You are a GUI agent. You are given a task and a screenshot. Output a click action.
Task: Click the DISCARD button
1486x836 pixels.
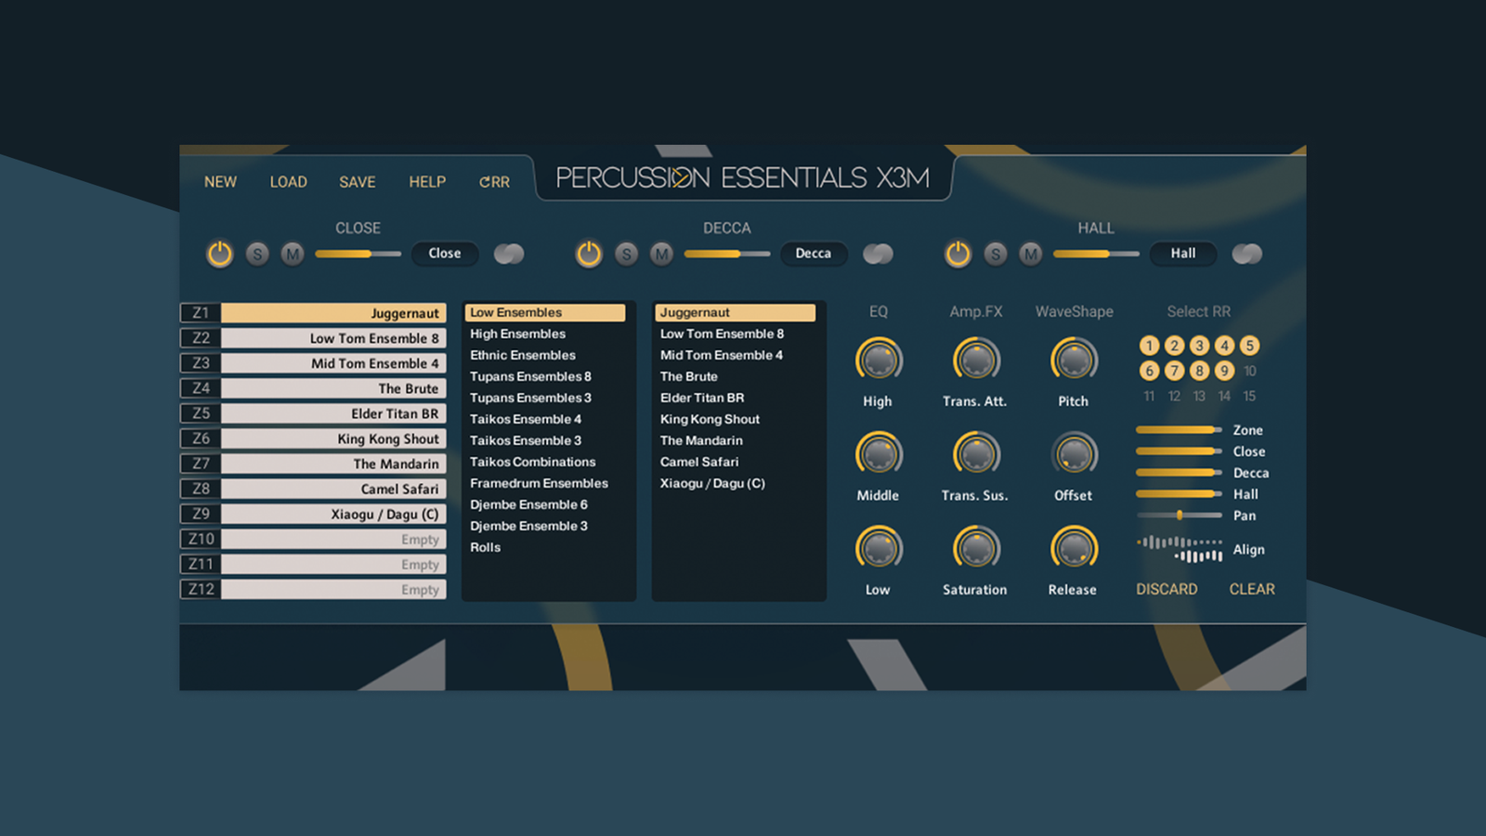click(1167, 589)
